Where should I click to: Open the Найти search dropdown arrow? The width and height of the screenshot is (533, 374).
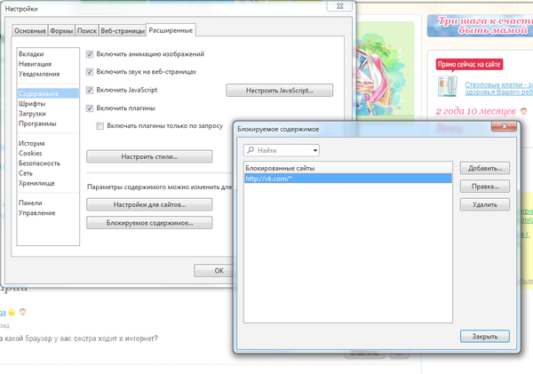[x=313, y=151]
